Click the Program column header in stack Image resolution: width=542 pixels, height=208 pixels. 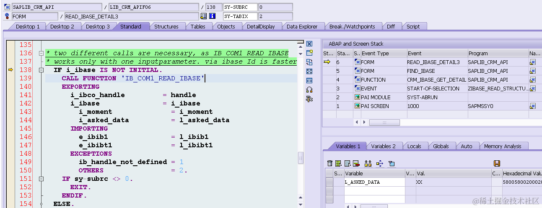tap(498, 53)
